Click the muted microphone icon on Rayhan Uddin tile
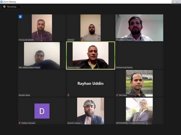The height and width of the screenshot is (135, 181). click(68, 95)
